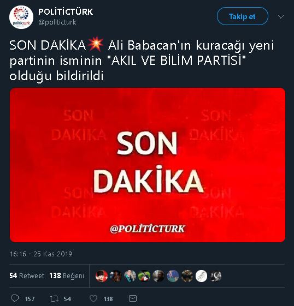Screen dimensions: 294x306
Task: Open the last liker avatar in row
Action: tap(216, 276)
